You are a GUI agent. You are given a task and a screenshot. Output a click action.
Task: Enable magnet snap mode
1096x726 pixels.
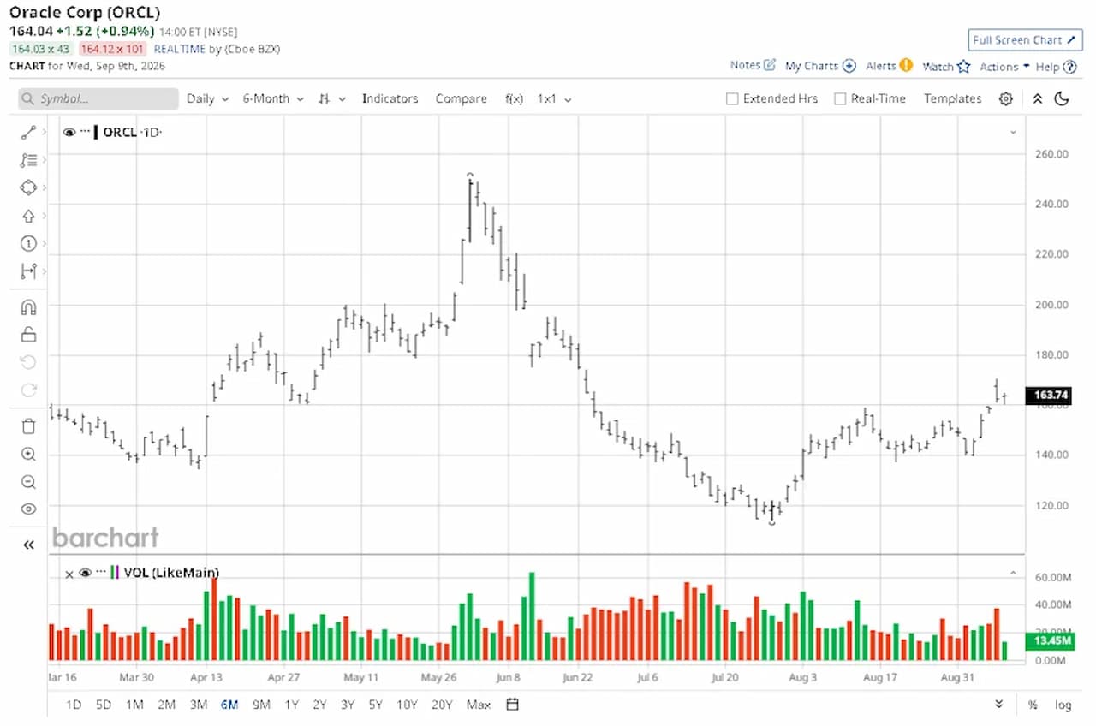(28, 306)
